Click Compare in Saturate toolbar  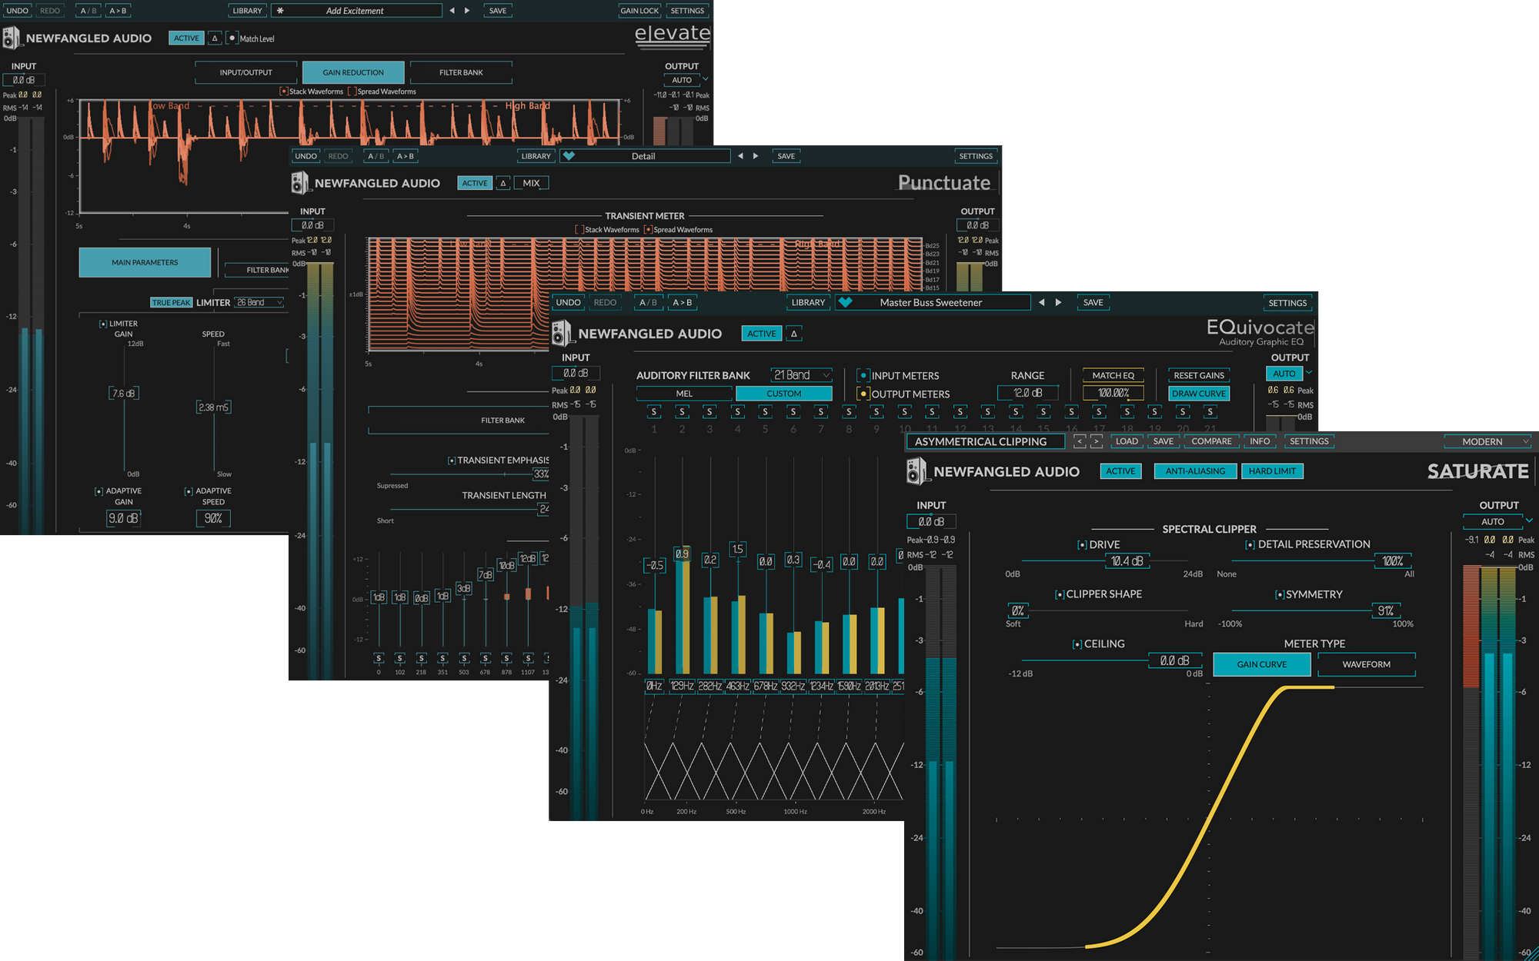(x=1211, y=441)
